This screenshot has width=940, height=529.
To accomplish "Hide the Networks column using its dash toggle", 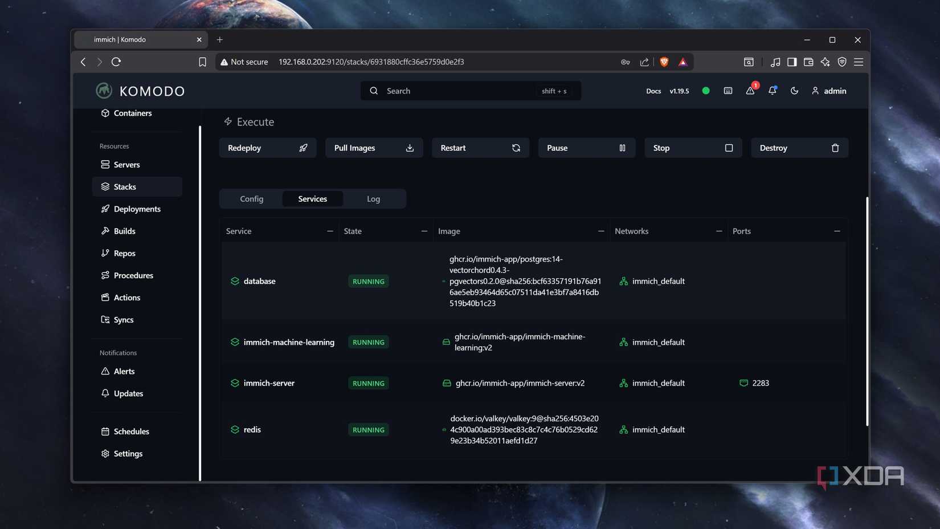I will pos(718,231).
